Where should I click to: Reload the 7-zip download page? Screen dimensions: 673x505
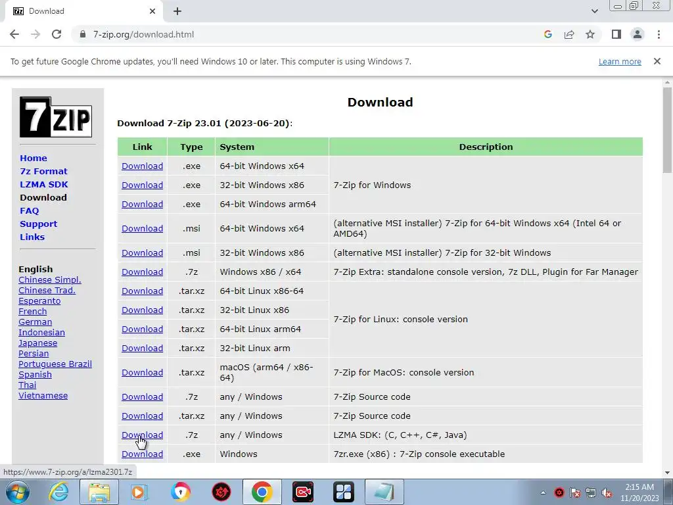click(x=57, y=34)
